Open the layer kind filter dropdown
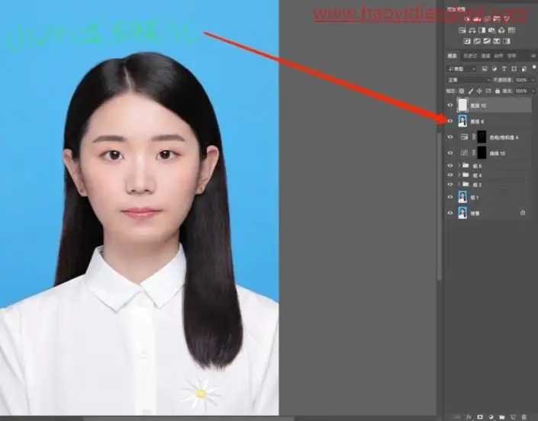Image resolution: width=538 pixels, height=421 pixels. tap(462, 69)
